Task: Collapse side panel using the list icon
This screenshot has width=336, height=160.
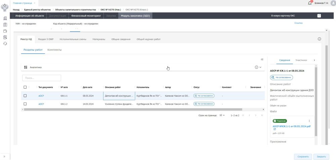Action: [x=262, y=59]
